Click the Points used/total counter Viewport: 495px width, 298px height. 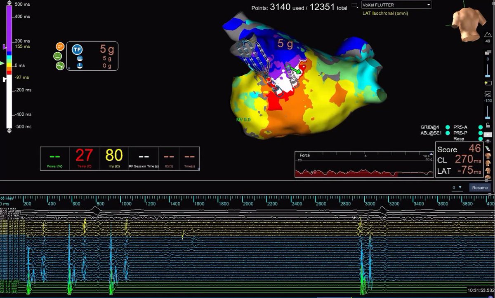point(299,7)
